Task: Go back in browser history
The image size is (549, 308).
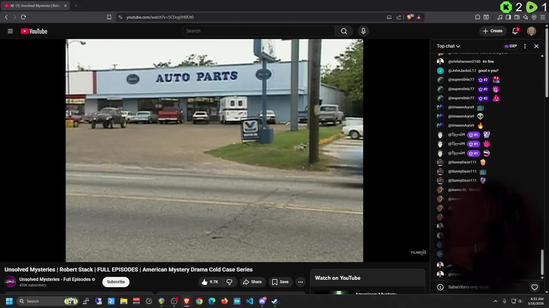Action: pyautogui.click(x=6, y=17)
